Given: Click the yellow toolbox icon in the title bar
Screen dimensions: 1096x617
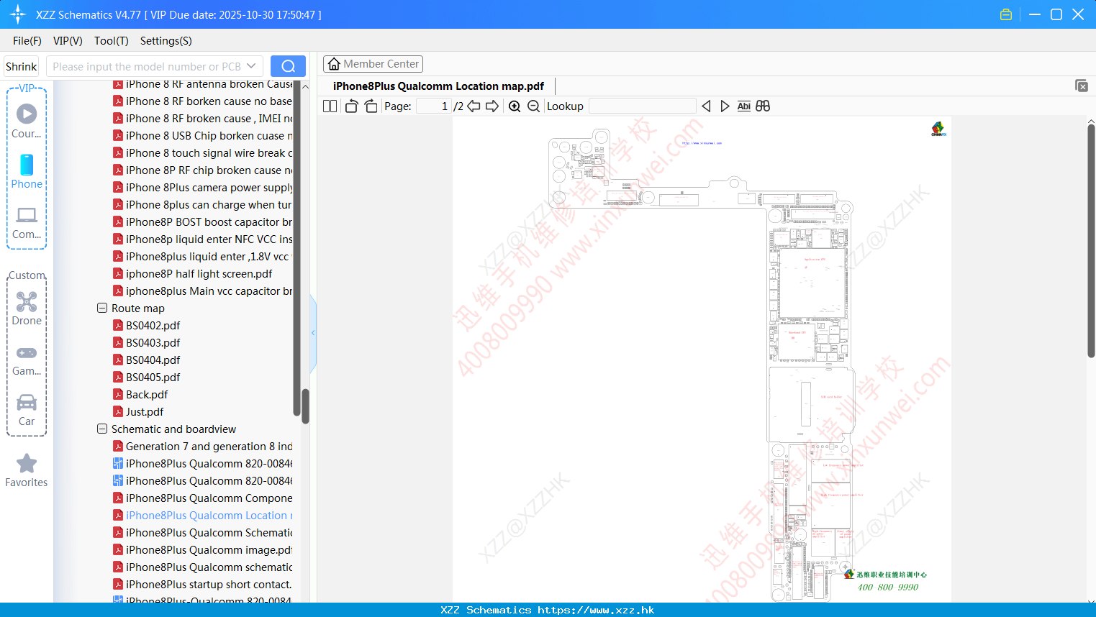Looking at the screenshot, I should 1006,14.
